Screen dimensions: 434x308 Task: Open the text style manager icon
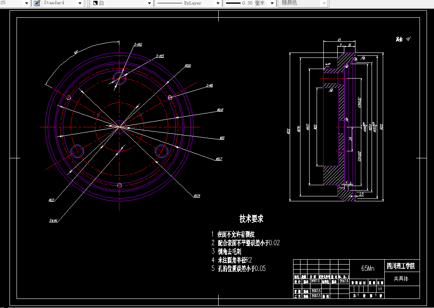click(x=37, y=3)
